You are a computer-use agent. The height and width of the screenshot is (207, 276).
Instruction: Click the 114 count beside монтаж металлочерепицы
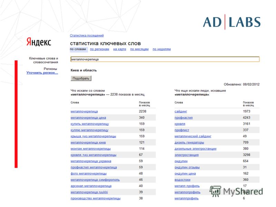(142, 149)
